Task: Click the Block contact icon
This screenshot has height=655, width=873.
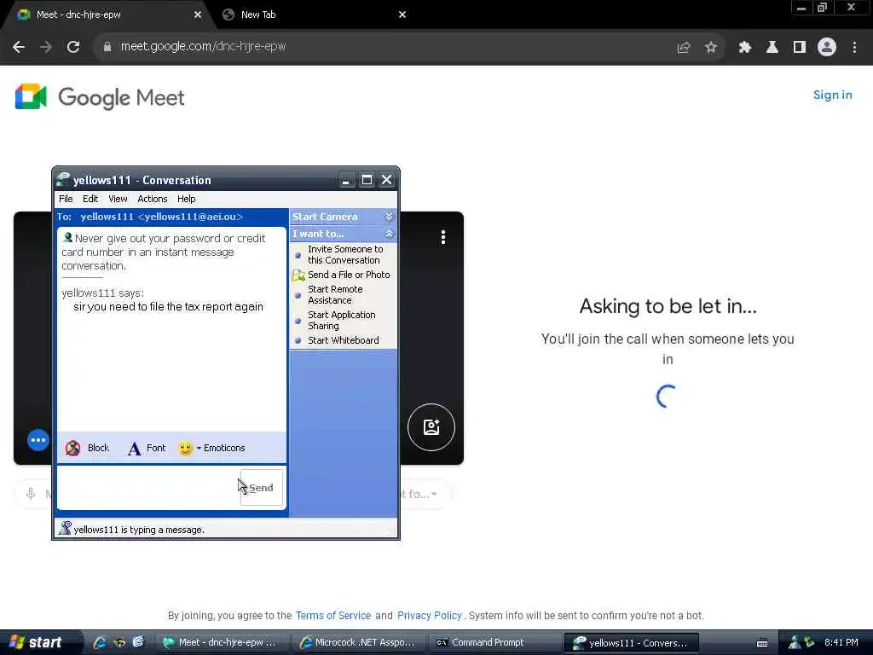Action: pyautogui.click(x=73, y=448)
